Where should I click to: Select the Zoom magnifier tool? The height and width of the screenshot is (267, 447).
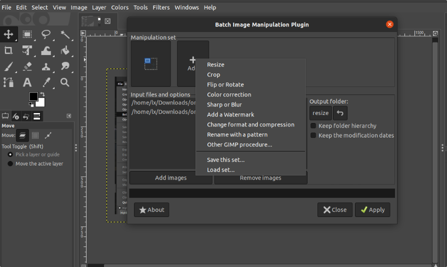click(x=65, y=82)
